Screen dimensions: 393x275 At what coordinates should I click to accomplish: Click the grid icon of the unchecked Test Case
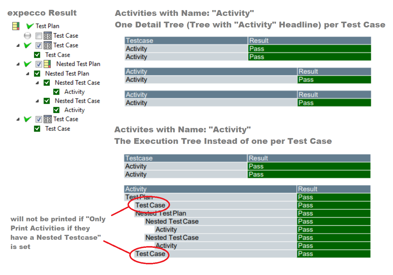click(47, 36)
